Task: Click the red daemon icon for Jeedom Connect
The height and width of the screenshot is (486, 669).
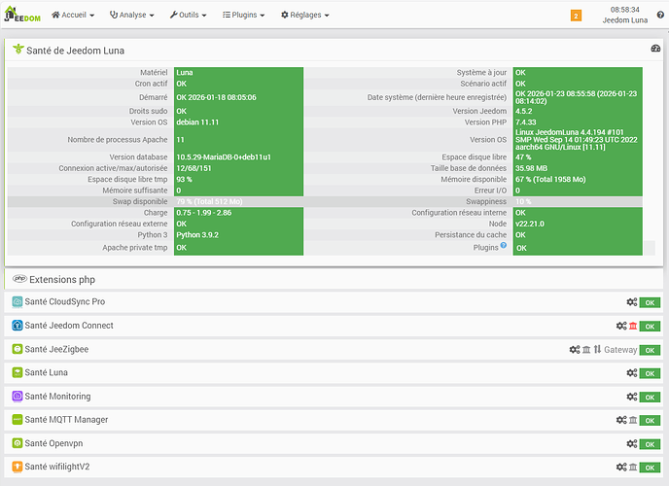Action: pos(633,326)
